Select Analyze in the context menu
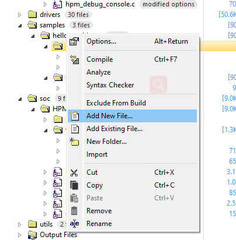 point(99,72)
